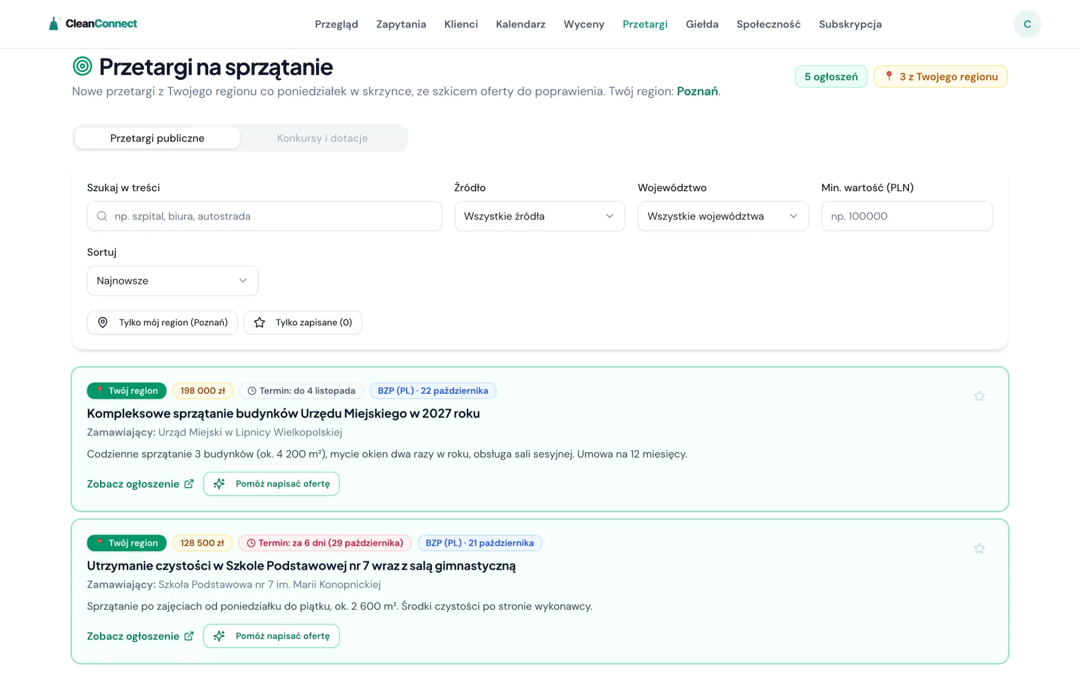Switch to Przetargi publiczne tab
Viewport: 1080px width, 675px height.
[x=157, y=138]
